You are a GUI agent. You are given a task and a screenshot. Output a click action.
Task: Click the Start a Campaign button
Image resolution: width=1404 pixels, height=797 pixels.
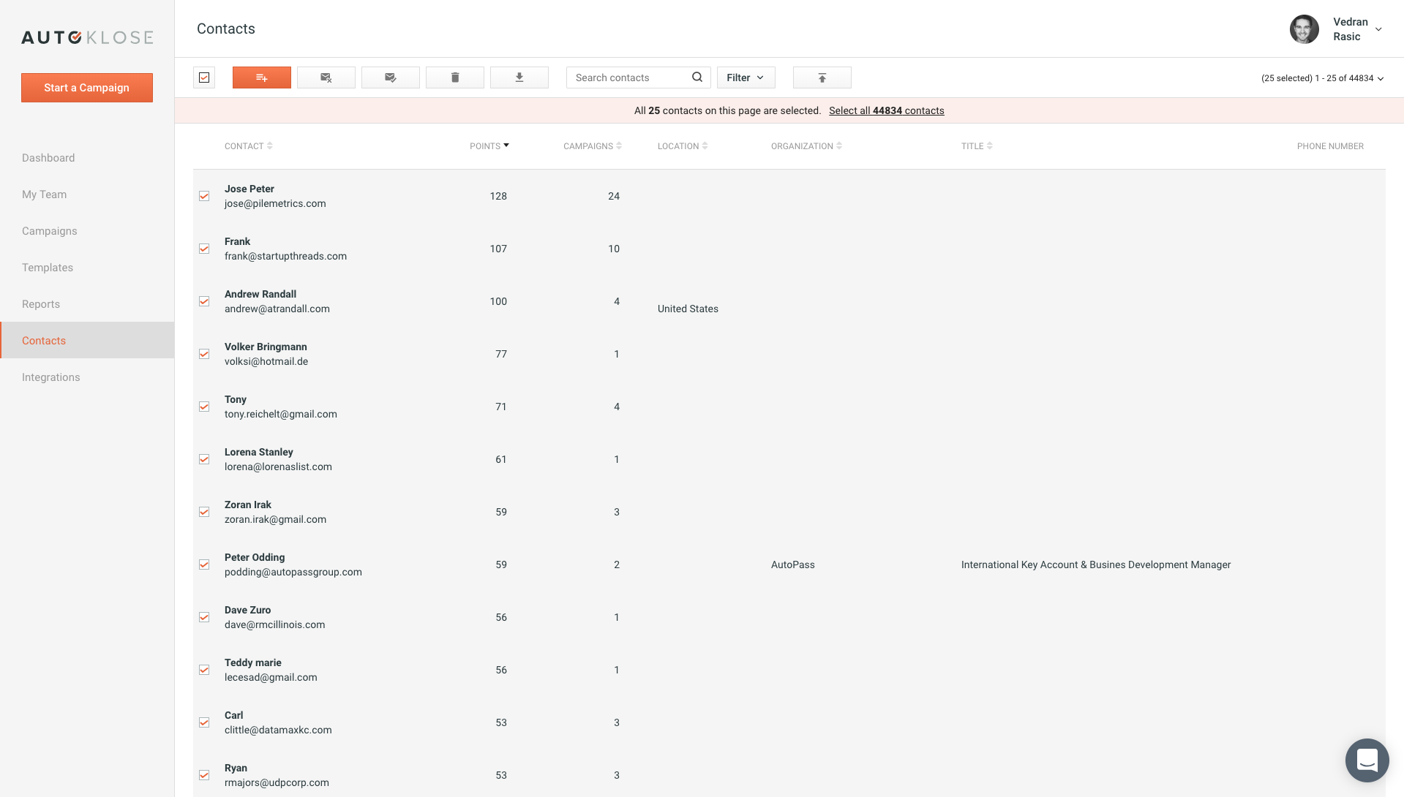pos(86,88)
